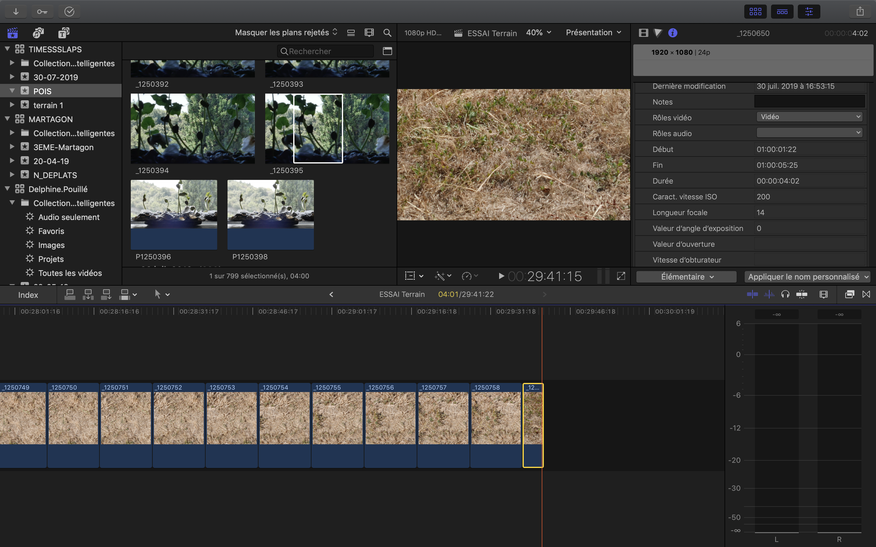Click the share export icon

[860, 12]
